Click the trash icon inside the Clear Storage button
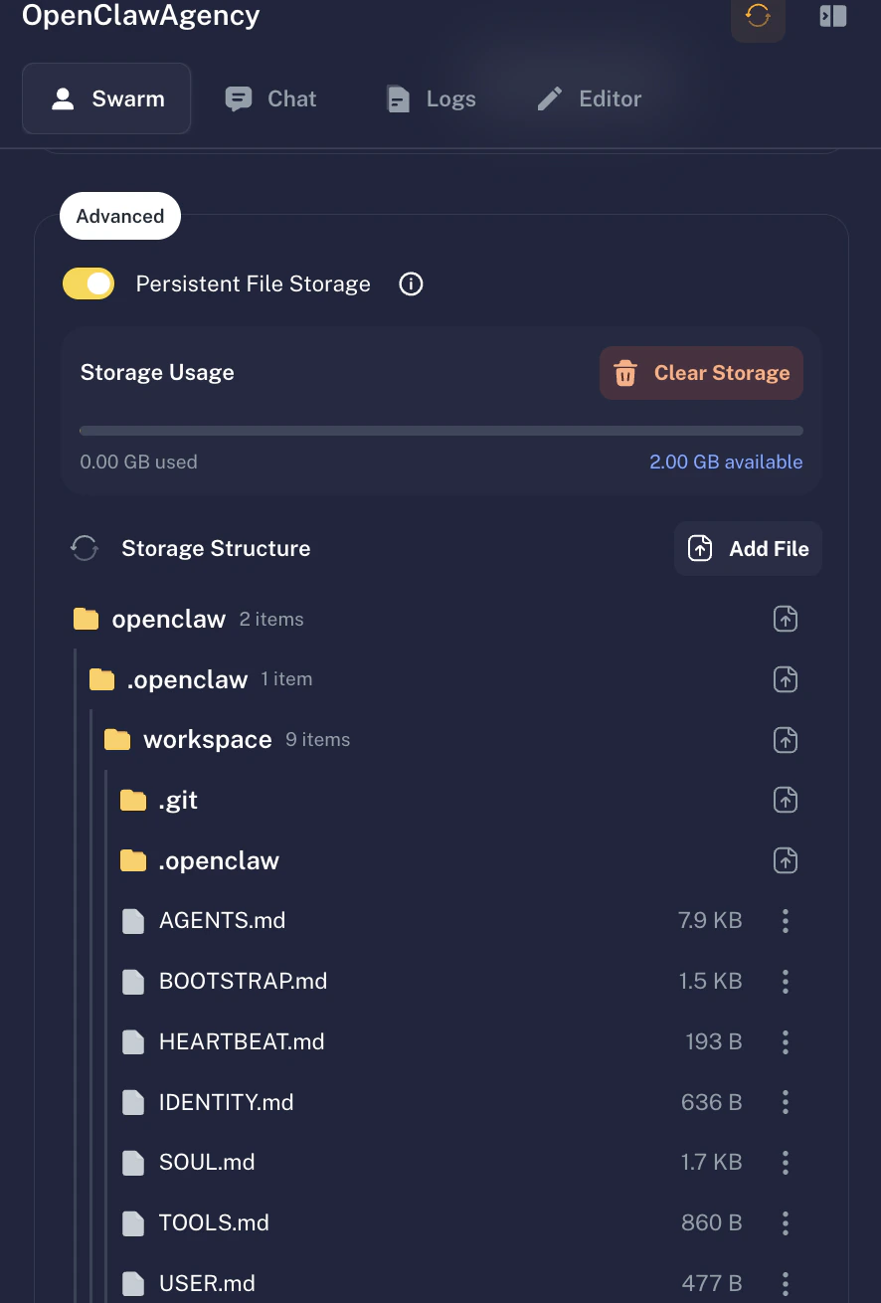881x1303 pixels. pos(624,373)
